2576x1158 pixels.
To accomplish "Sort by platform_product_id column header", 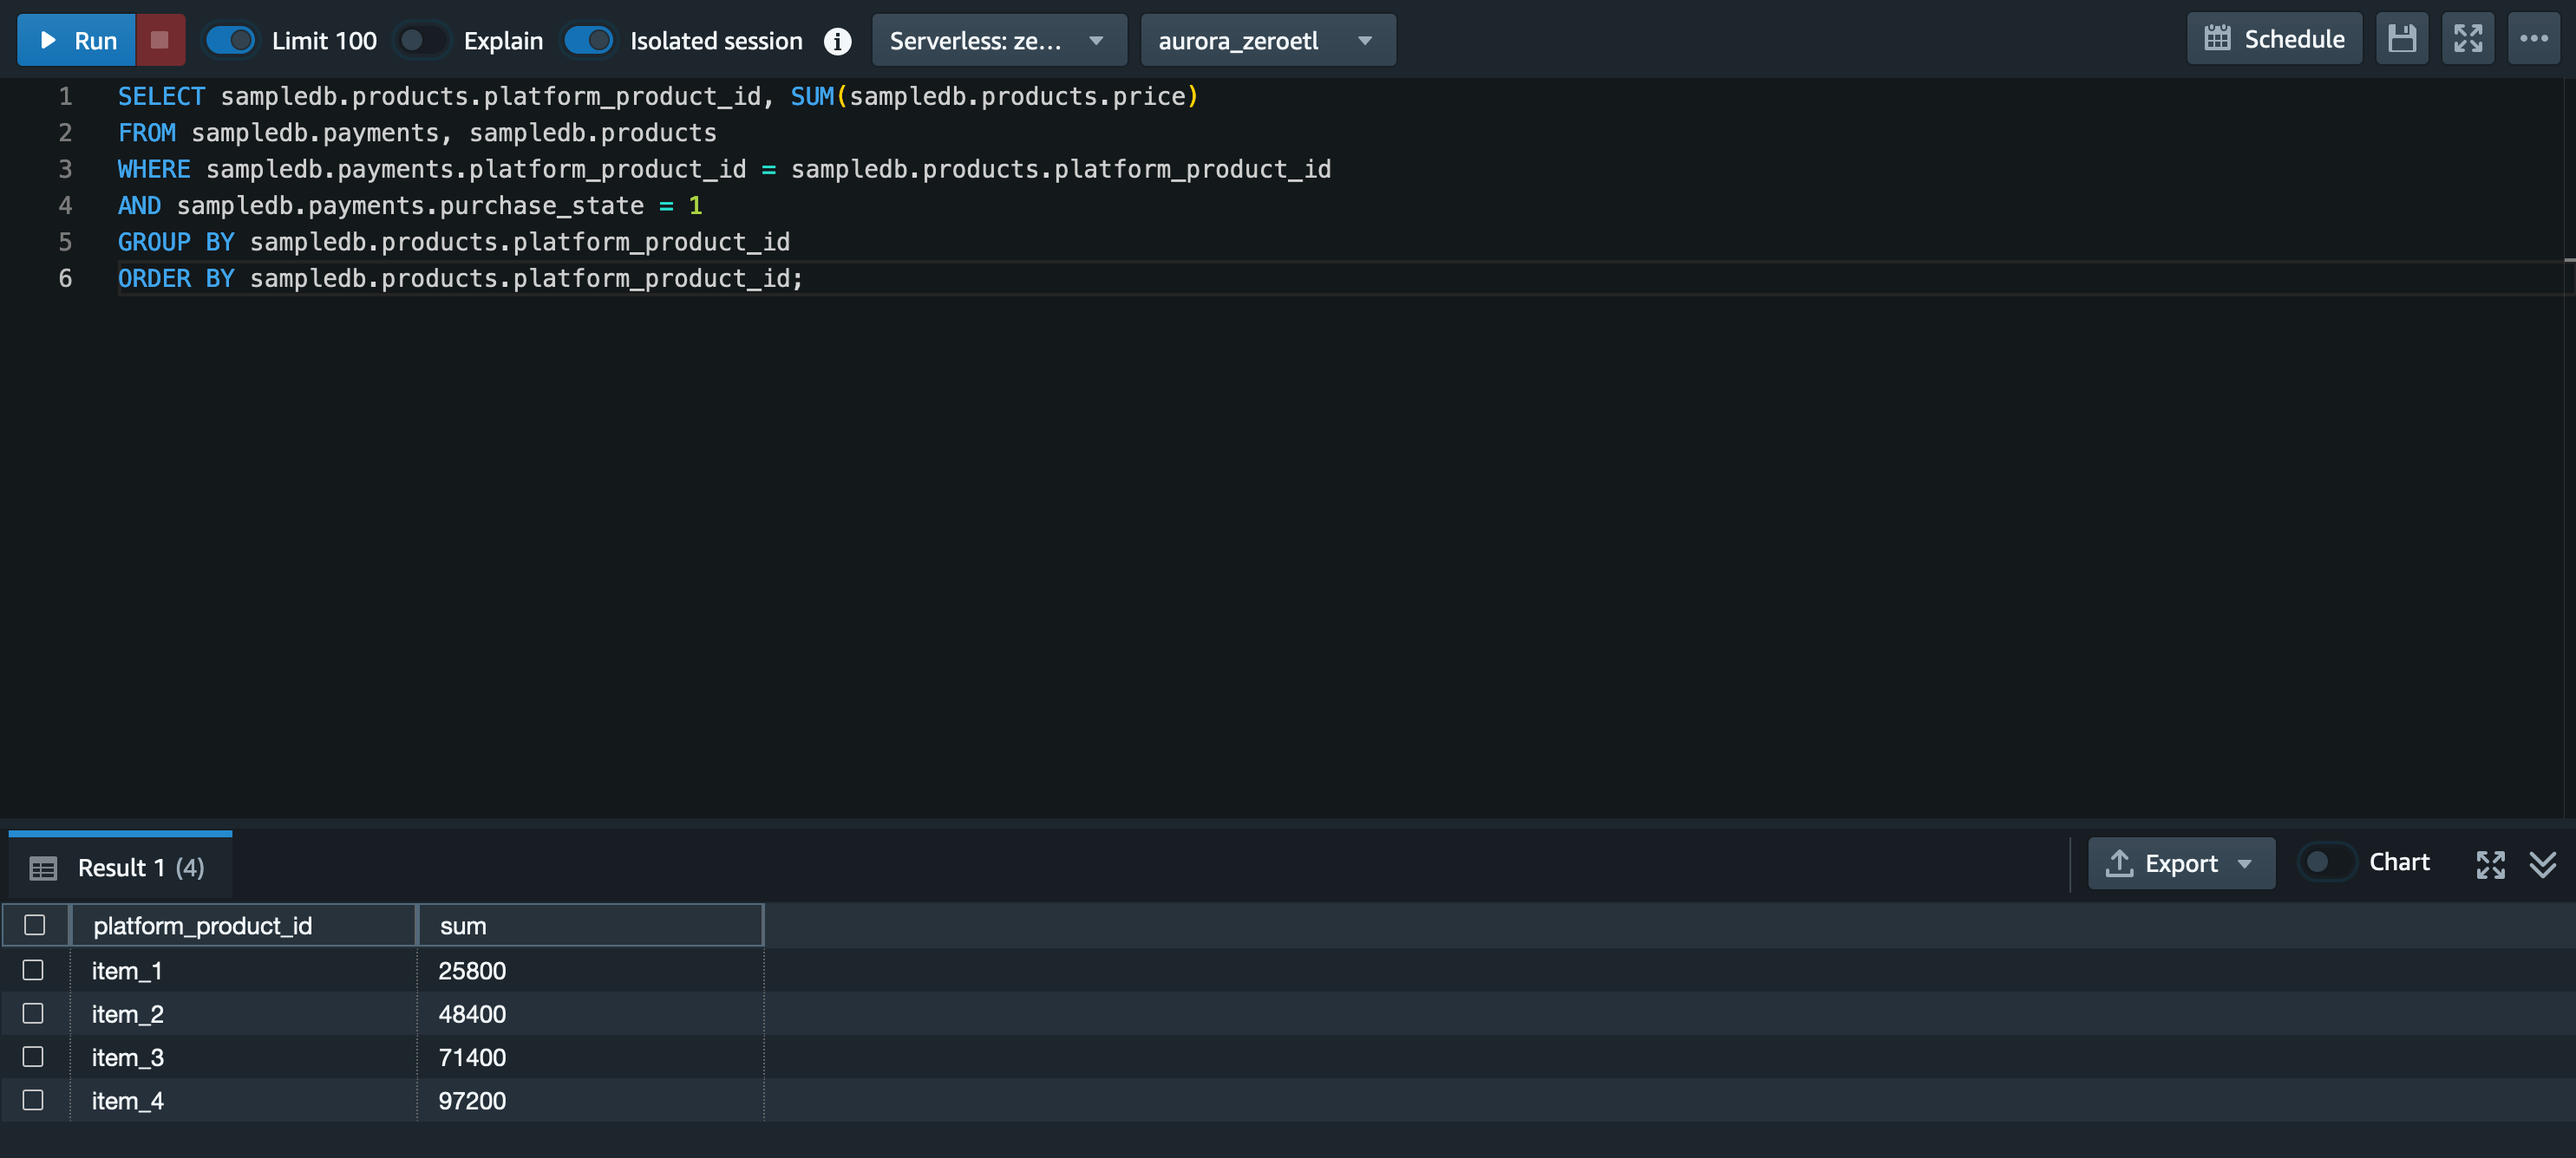I will [x=243, y=925].
